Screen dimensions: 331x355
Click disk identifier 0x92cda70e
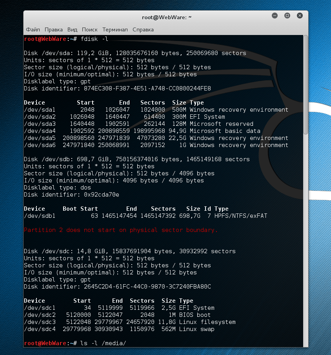point(101,195)
